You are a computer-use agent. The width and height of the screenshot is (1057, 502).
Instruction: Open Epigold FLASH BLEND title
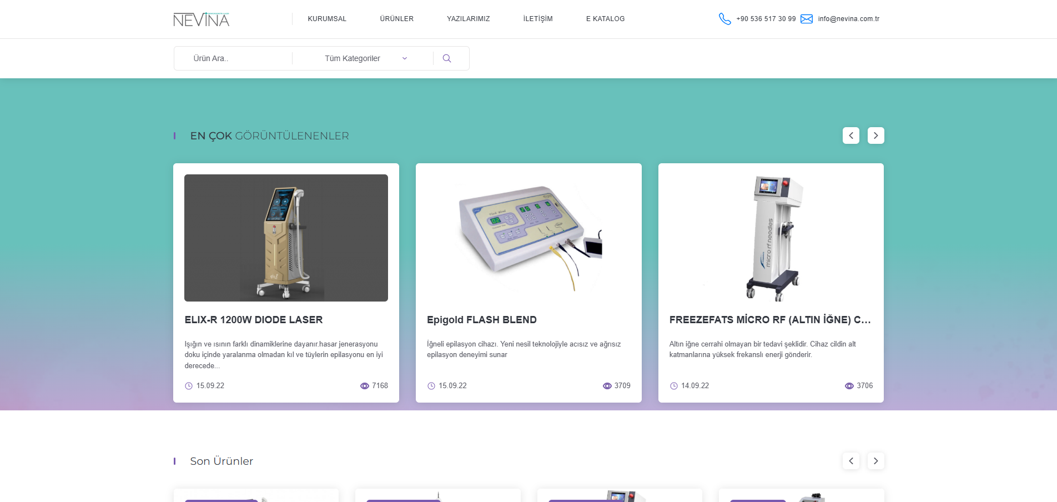click(482, 320)
